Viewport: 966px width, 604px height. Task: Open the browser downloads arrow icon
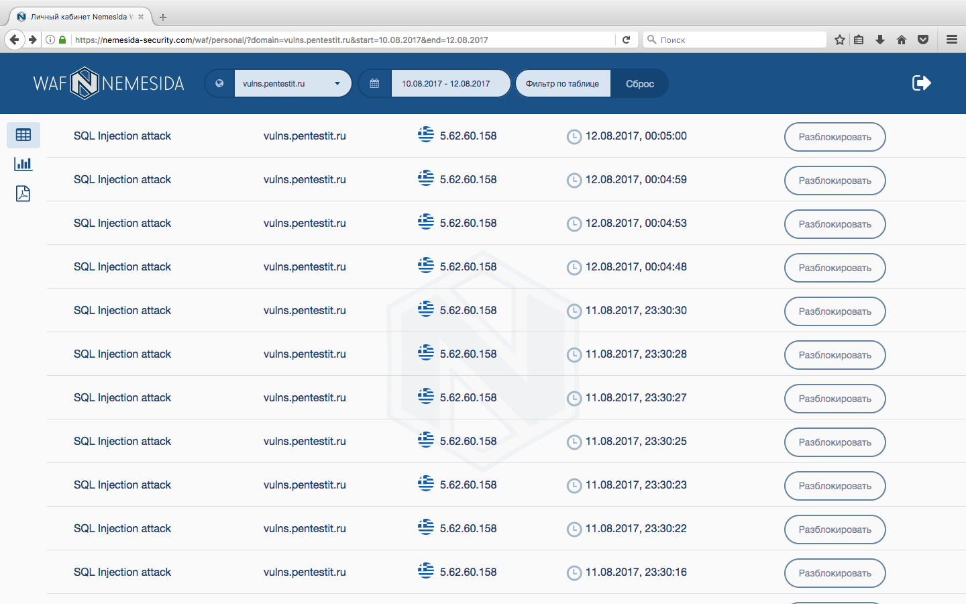coord(880,40)
